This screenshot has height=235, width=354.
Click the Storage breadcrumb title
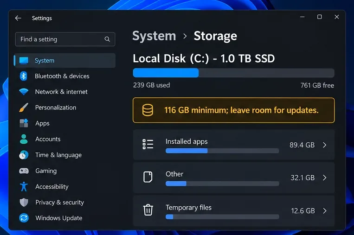click(215, 36)
